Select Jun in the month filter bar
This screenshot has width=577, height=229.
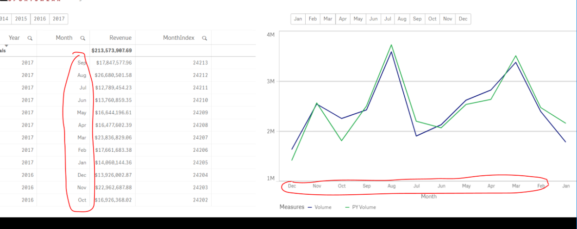373,19
